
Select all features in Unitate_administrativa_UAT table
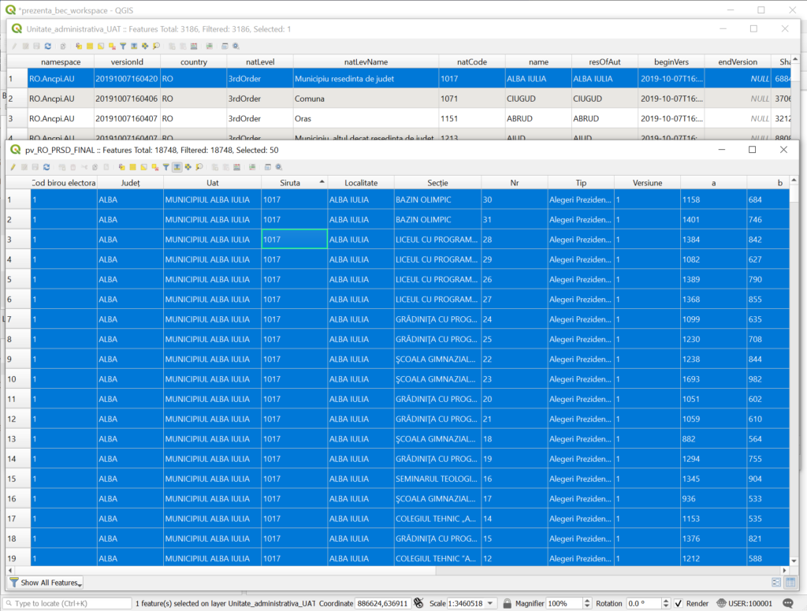click(x=90, y=47)
